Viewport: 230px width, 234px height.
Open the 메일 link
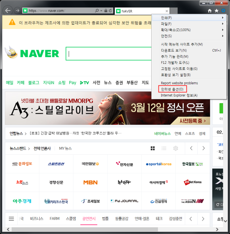click(x=10, y=83)
